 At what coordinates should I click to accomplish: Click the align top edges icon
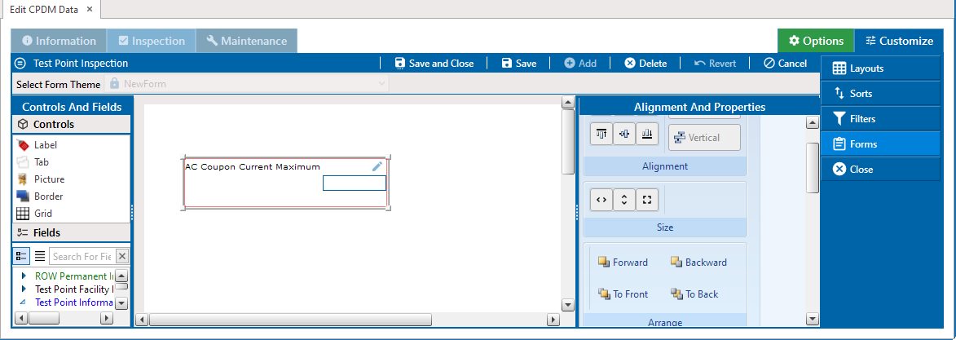602,134
